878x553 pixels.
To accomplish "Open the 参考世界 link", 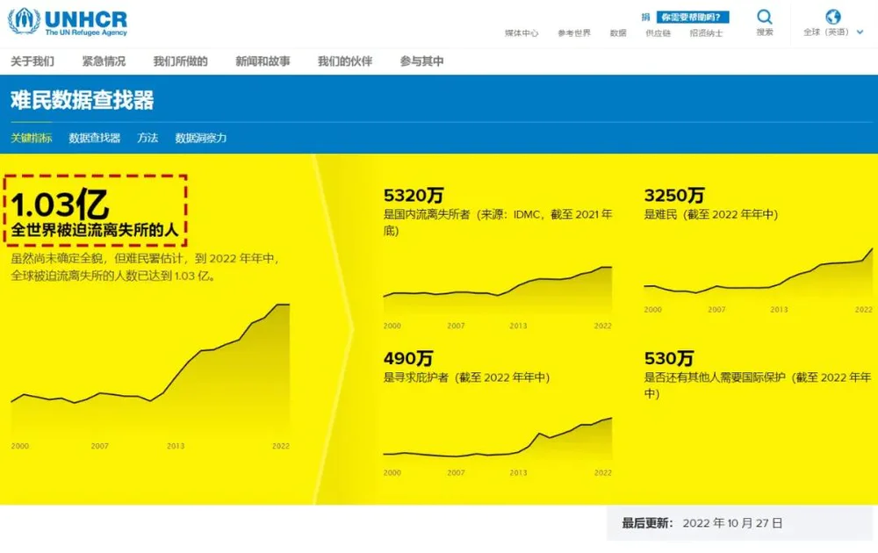I will click(x=574, y=33).
